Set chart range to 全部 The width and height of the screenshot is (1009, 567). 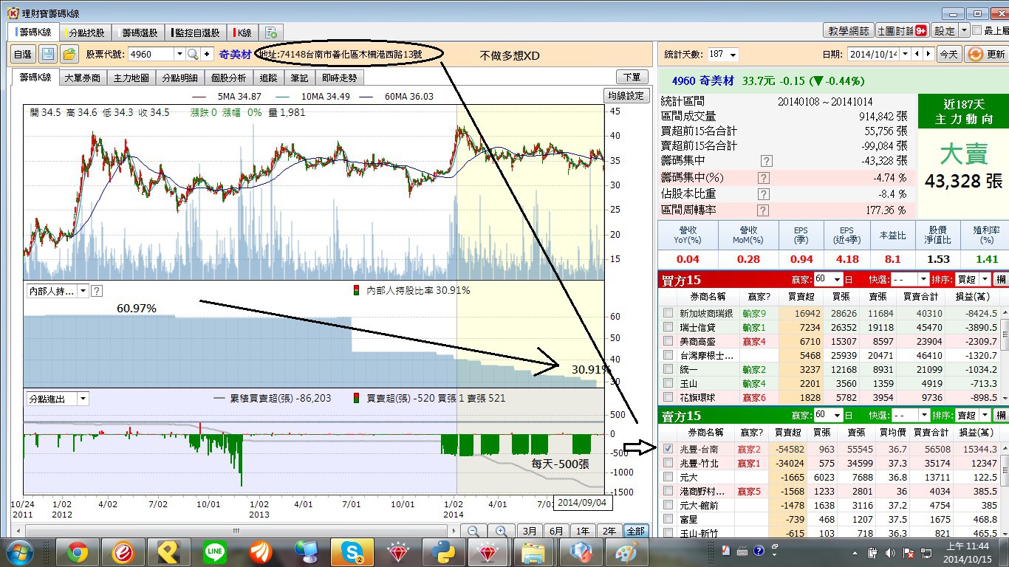click(x=635, y=531)
